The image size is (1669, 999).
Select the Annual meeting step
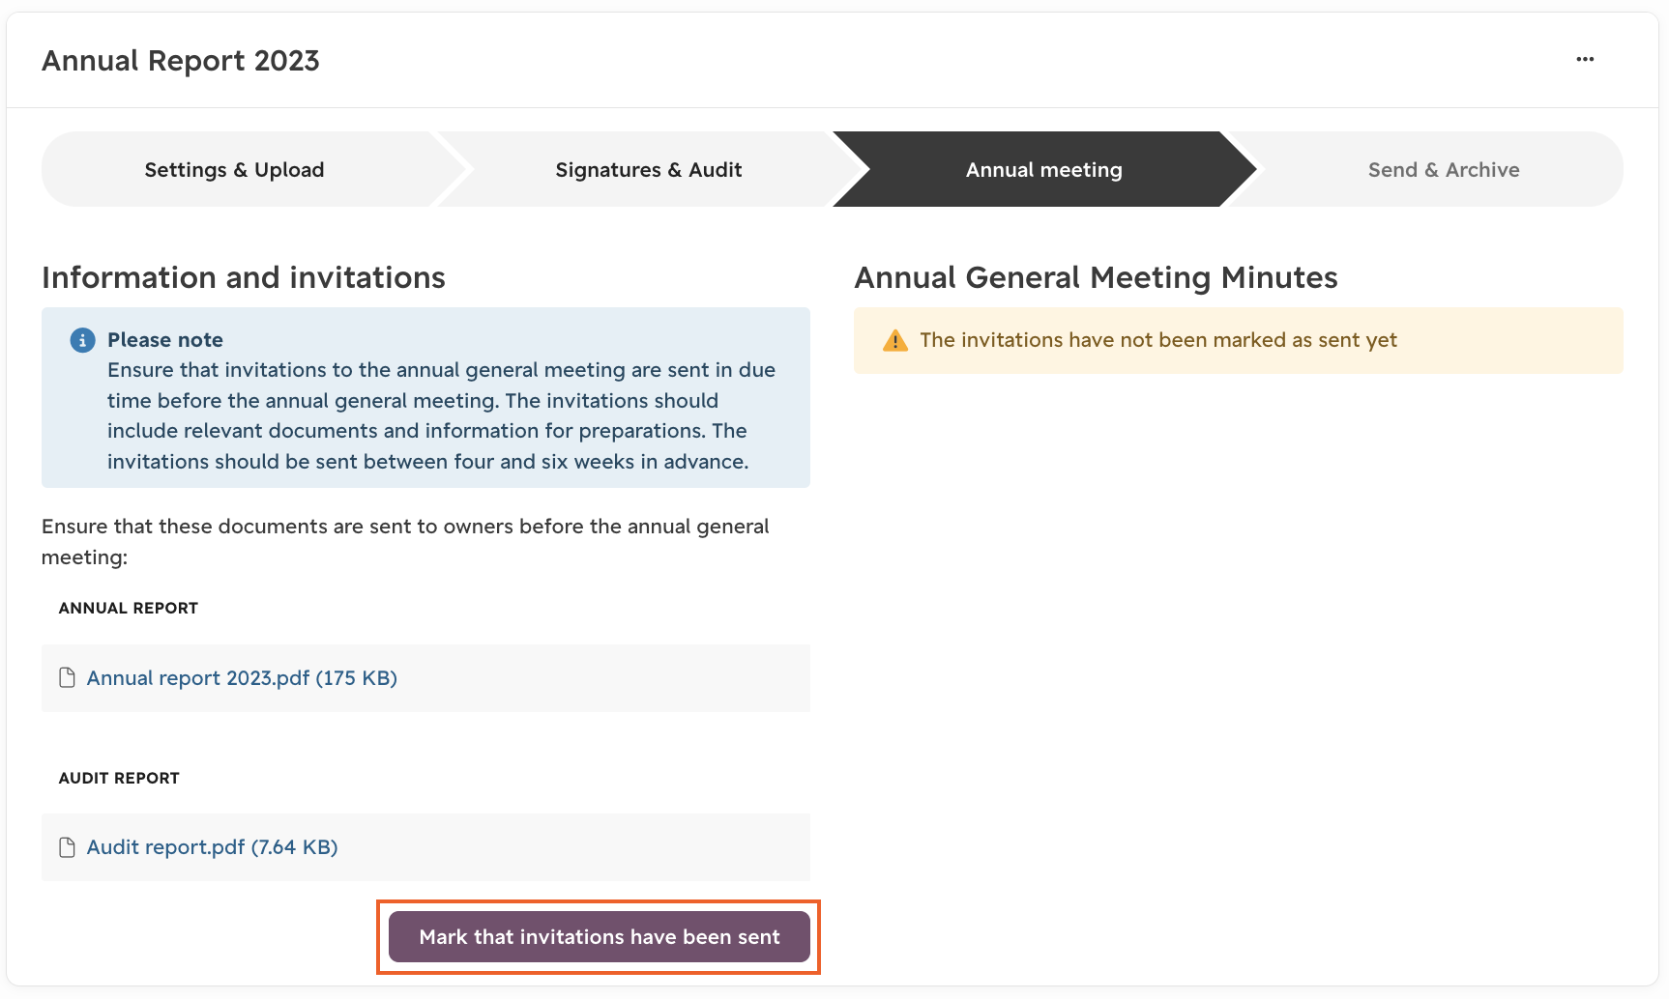point(1044,169)
